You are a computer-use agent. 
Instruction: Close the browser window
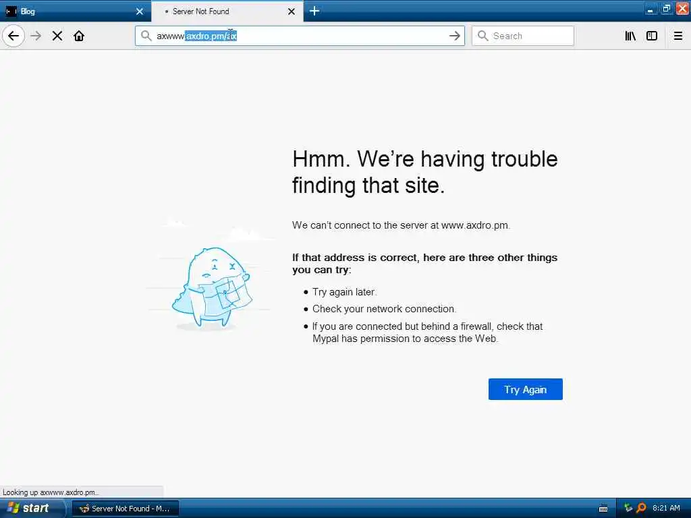click(x=682, y=8)
